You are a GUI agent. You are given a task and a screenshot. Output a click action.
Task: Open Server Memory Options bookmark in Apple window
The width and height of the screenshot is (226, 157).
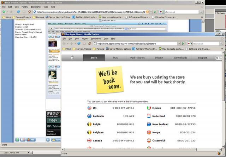pyautogui.click(x=118, y=49)
